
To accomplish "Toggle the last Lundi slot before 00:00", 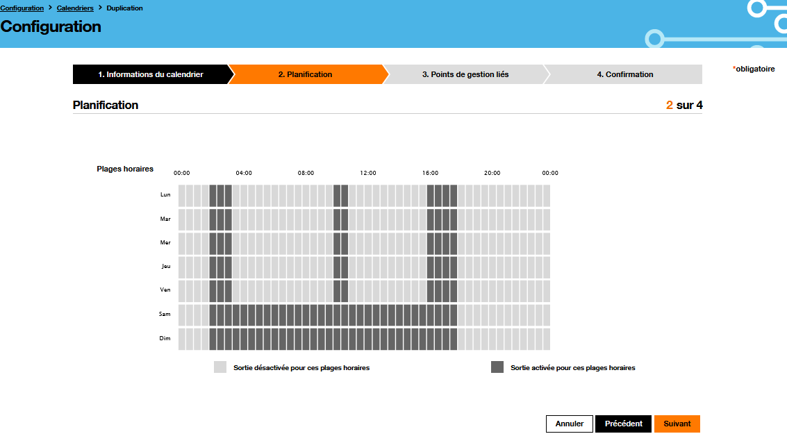I will click(x=546, y=194).
